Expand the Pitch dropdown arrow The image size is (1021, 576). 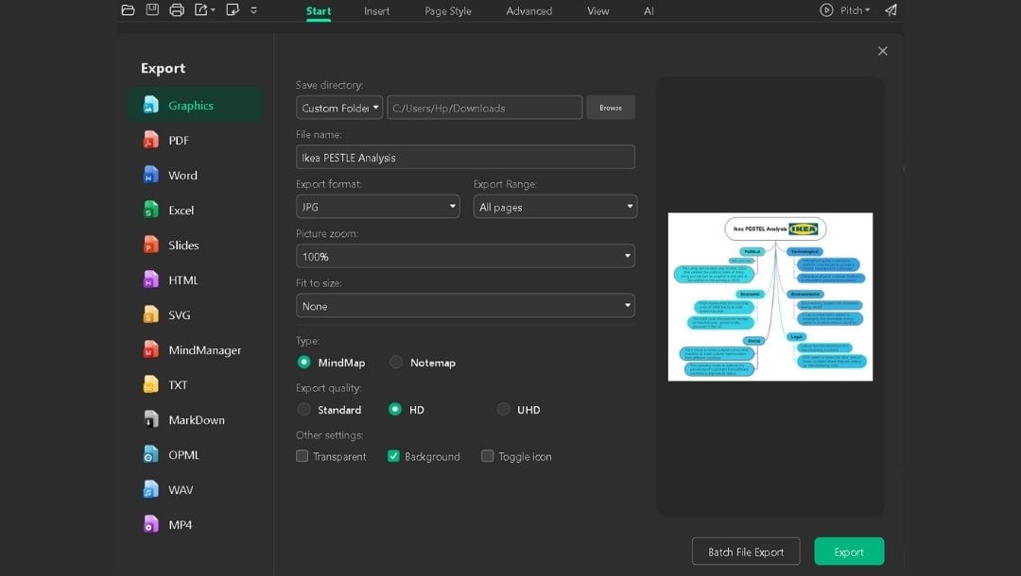click(x=867, y=10)
